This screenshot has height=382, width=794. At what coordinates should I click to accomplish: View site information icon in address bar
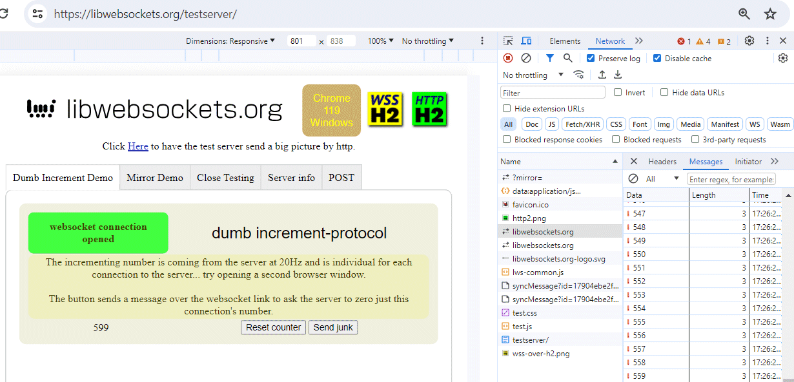pyautogui.click(x=38, y=14)
